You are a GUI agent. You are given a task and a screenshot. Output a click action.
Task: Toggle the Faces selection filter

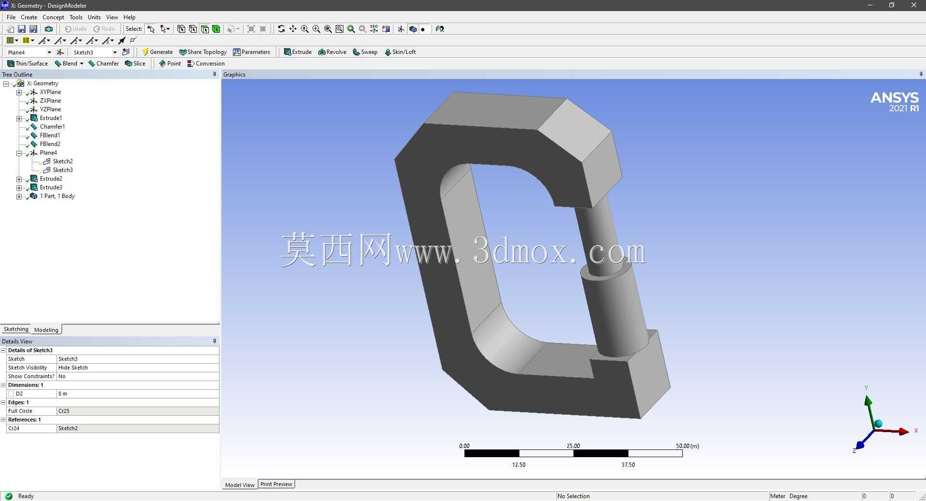[204, 29]
